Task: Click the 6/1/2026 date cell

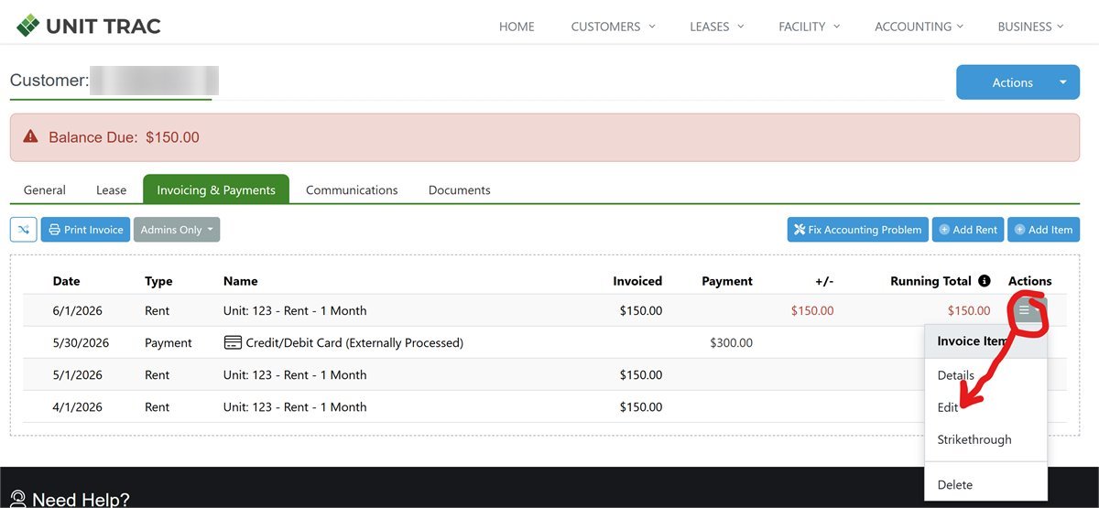Action: click(78, 311)
